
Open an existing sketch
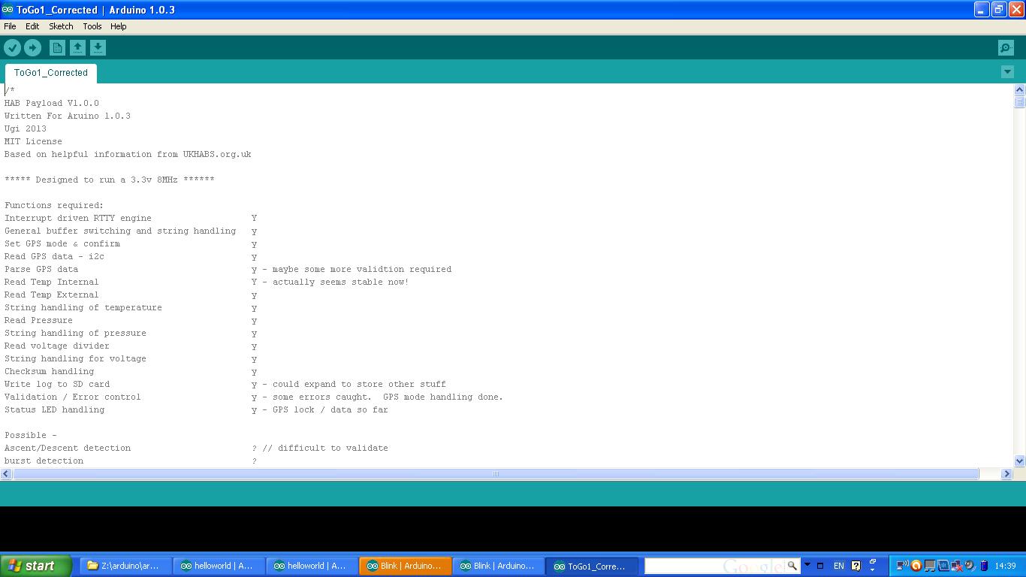click(x=78, y=47)
